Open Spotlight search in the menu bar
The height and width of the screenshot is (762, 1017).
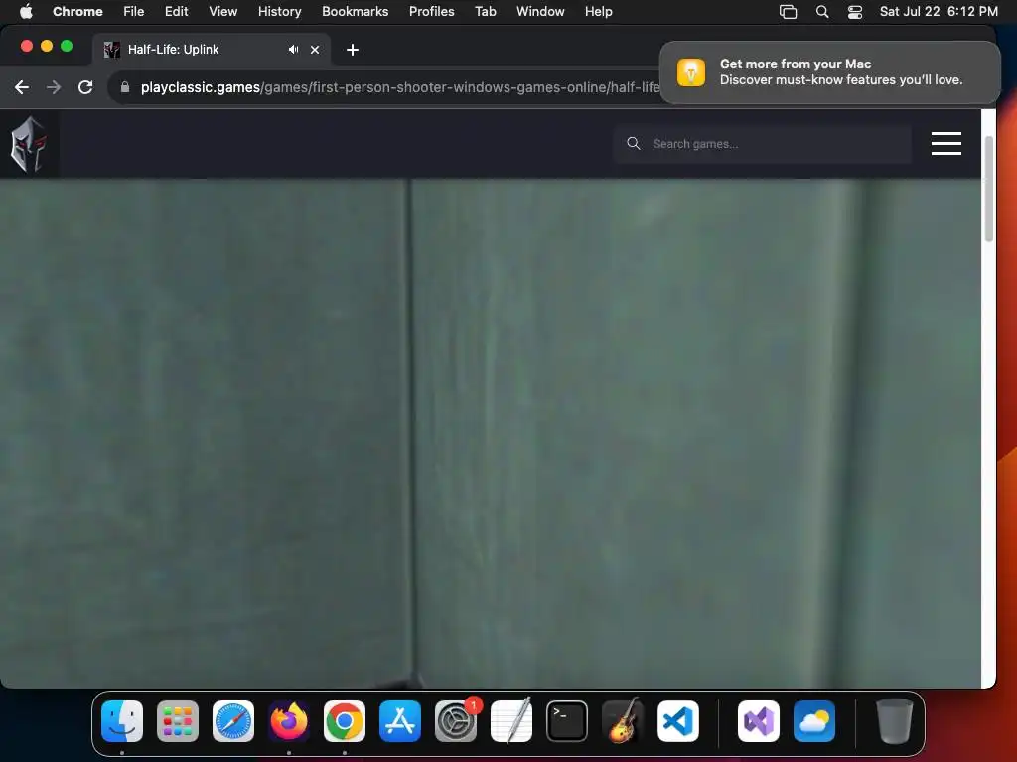click(821, 11)
